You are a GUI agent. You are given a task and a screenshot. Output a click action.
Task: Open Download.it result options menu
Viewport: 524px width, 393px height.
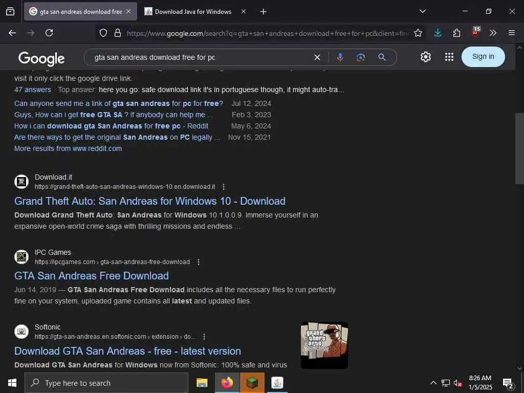point(224,187)
